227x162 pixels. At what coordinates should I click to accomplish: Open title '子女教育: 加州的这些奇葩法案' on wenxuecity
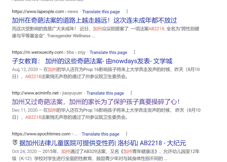(92, 61)
